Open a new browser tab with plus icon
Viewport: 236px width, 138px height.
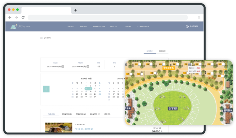pos(75,10)
